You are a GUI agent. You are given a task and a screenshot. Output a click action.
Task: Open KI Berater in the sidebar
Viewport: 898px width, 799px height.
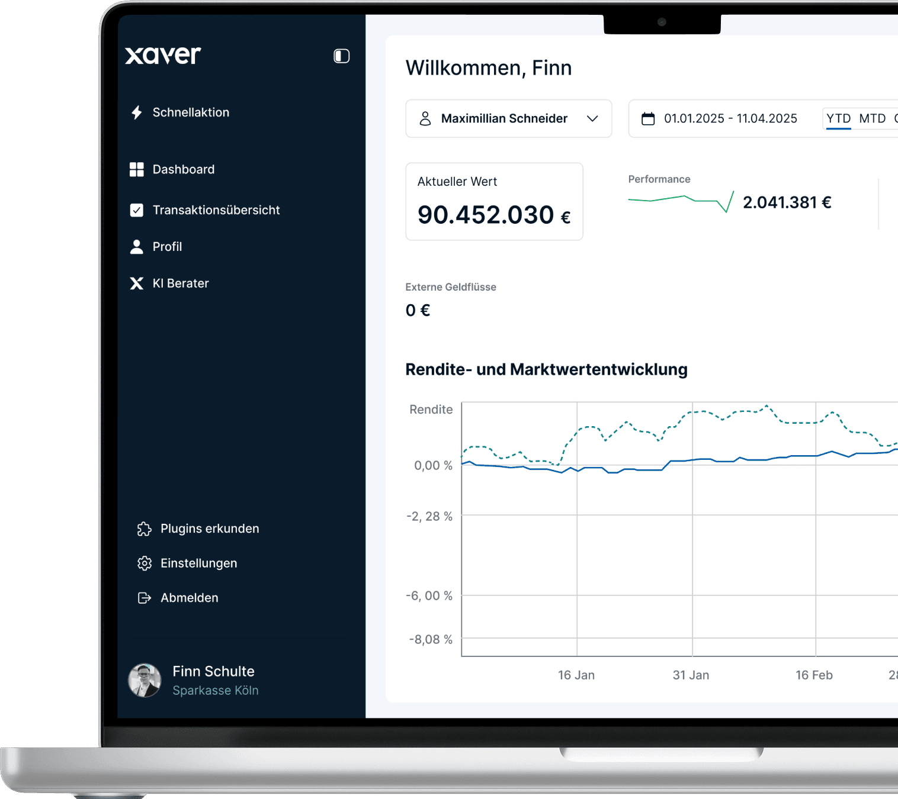click(181, 283)
